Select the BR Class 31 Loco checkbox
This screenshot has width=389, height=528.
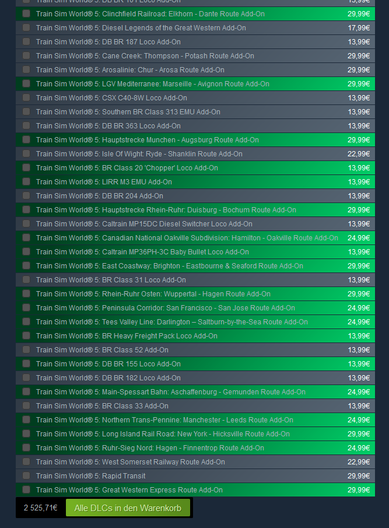[26, 279]
